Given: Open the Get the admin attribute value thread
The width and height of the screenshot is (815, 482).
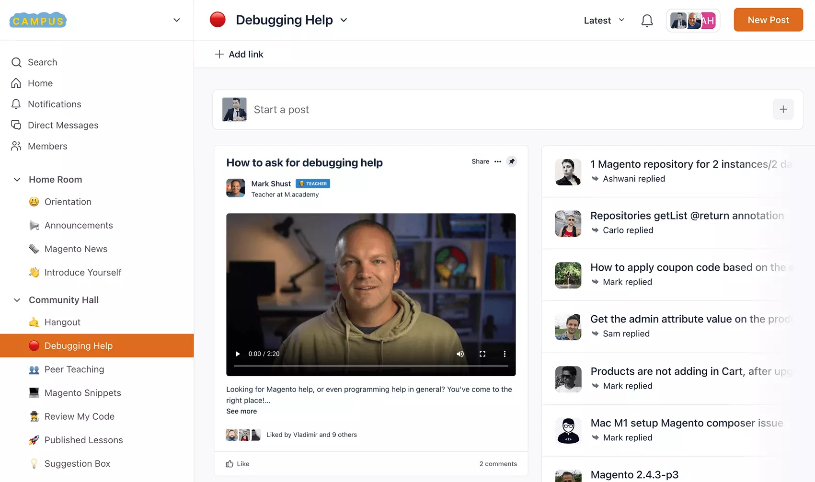Looking at the screenshot, I should click(x=691, y=319).
